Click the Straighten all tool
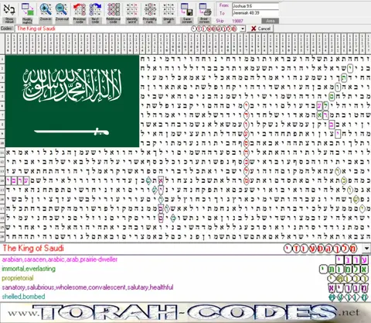This screenshot has width=371, height=323. tap(168, 12)
